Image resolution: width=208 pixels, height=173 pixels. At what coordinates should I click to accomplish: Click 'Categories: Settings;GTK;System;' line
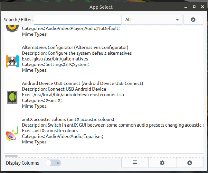point(55,65)
